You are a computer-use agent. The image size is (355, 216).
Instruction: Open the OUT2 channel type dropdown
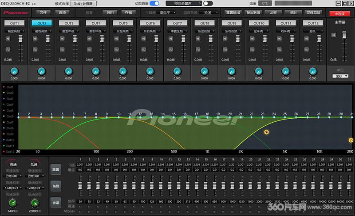(x=42, y=31)
